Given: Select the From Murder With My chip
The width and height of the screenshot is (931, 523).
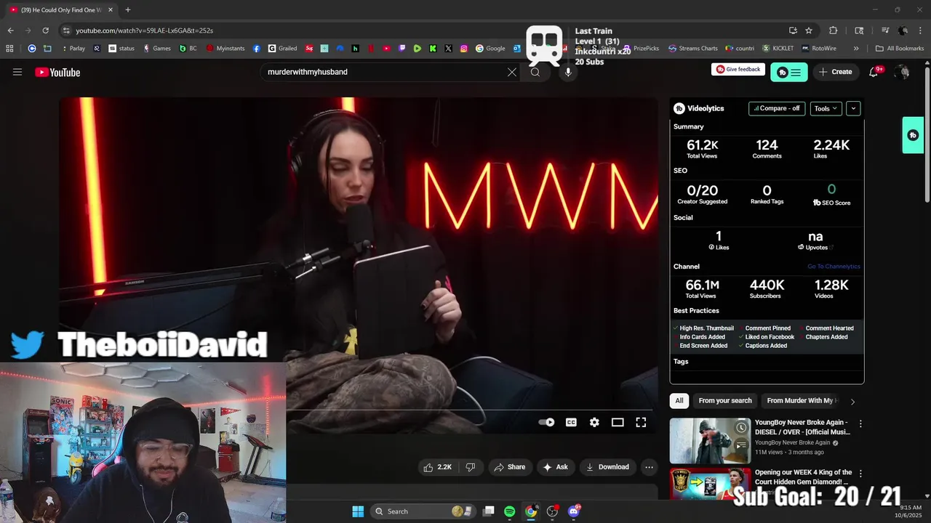Looking at the screenshot, I should tap(799, 401).
